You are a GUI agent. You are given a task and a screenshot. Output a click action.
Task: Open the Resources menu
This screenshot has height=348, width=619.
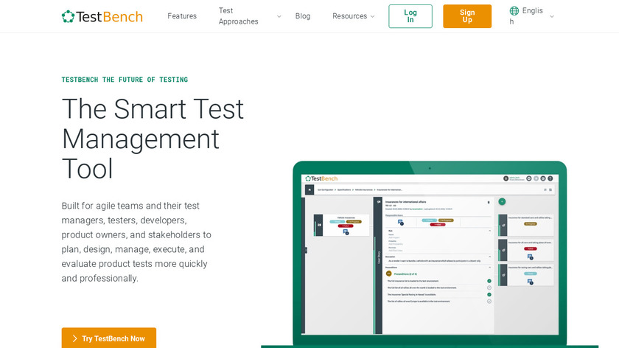(350, 16)
